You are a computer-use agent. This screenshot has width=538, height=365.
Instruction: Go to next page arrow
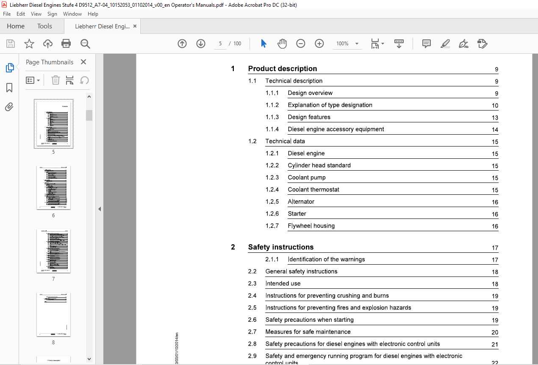point(201,44)
